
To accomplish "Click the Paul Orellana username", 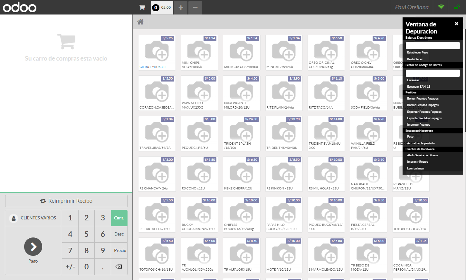I will pos(412,7).
